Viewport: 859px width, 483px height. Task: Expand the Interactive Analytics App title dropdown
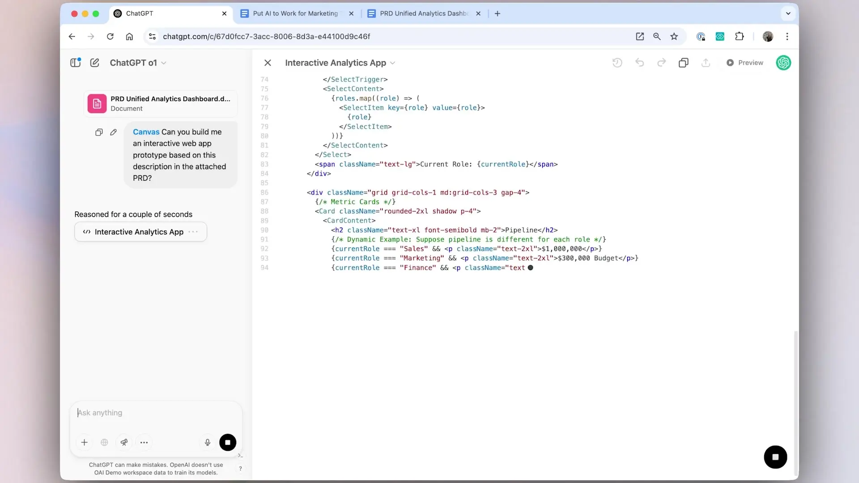392,63
